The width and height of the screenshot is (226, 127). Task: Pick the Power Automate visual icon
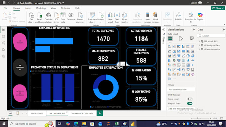pos(169,79)
